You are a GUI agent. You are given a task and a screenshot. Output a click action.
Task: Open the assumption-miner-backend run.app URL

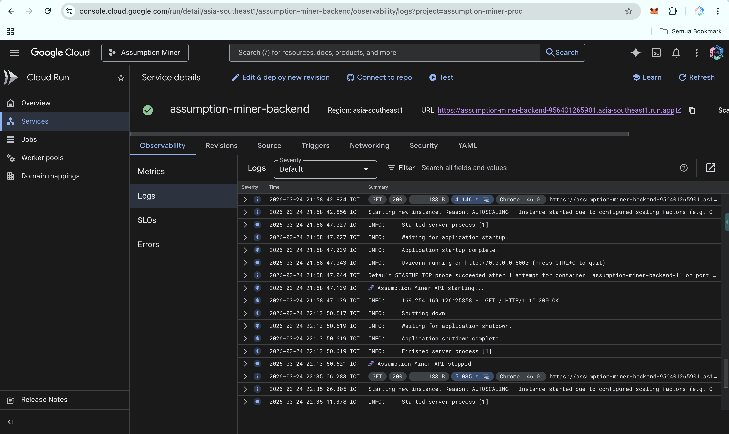[555, 110]
